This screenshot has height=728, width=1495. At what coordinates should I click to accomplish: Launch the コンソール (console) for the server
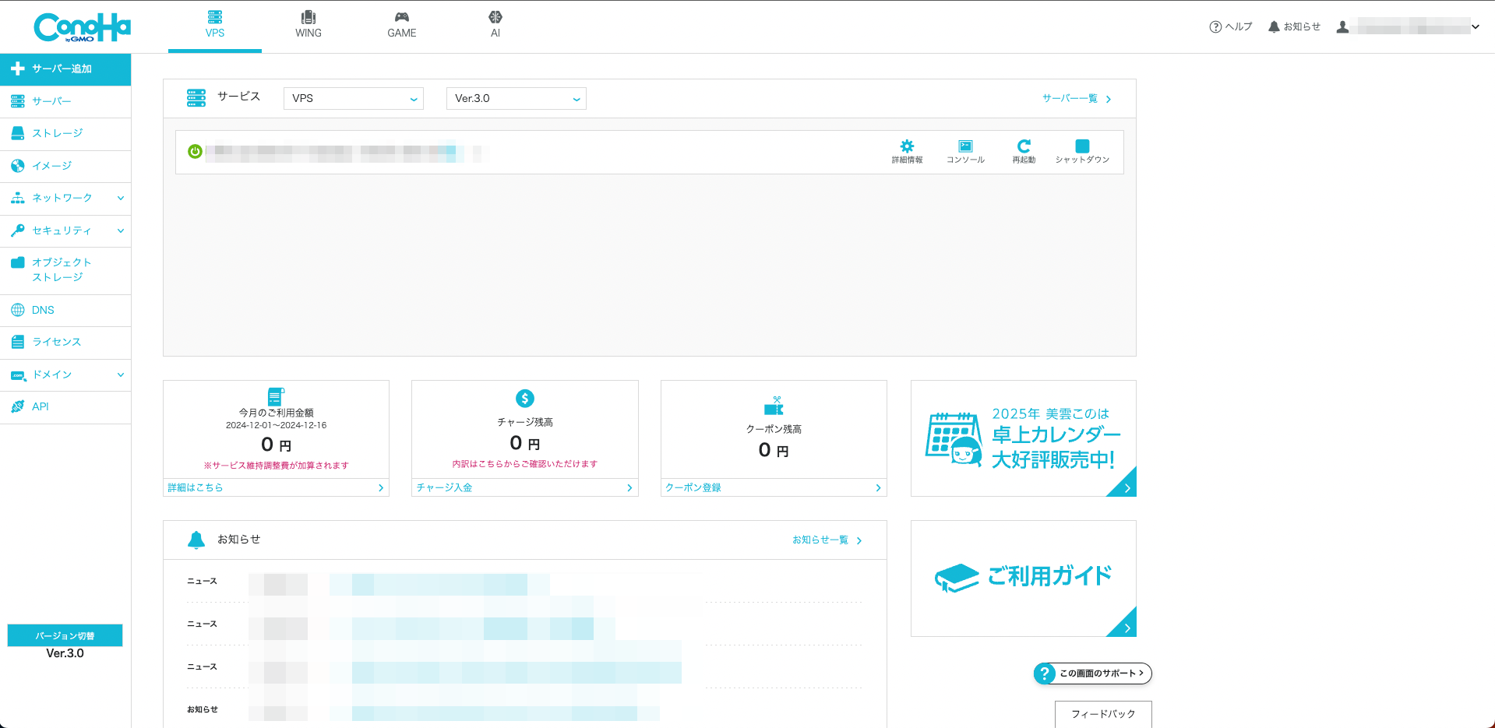tap(965, 151)
